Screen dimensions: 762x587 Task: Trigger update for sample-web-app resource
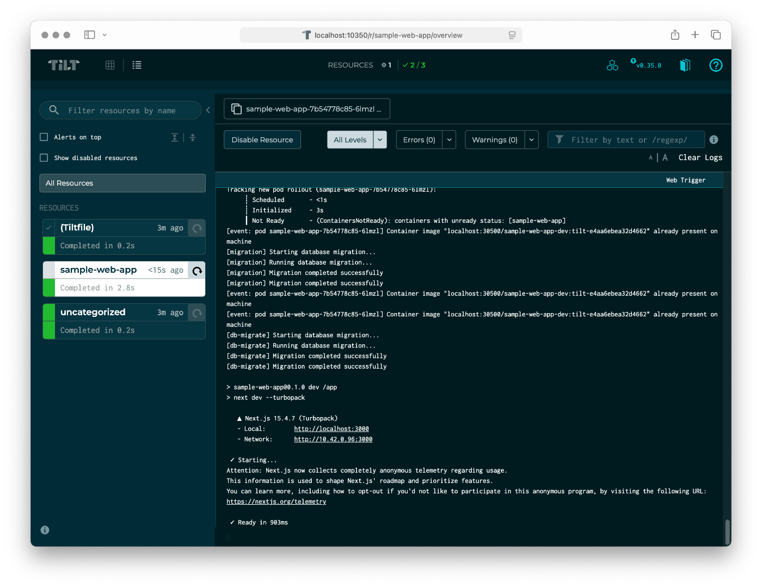[x=197, y=270]
